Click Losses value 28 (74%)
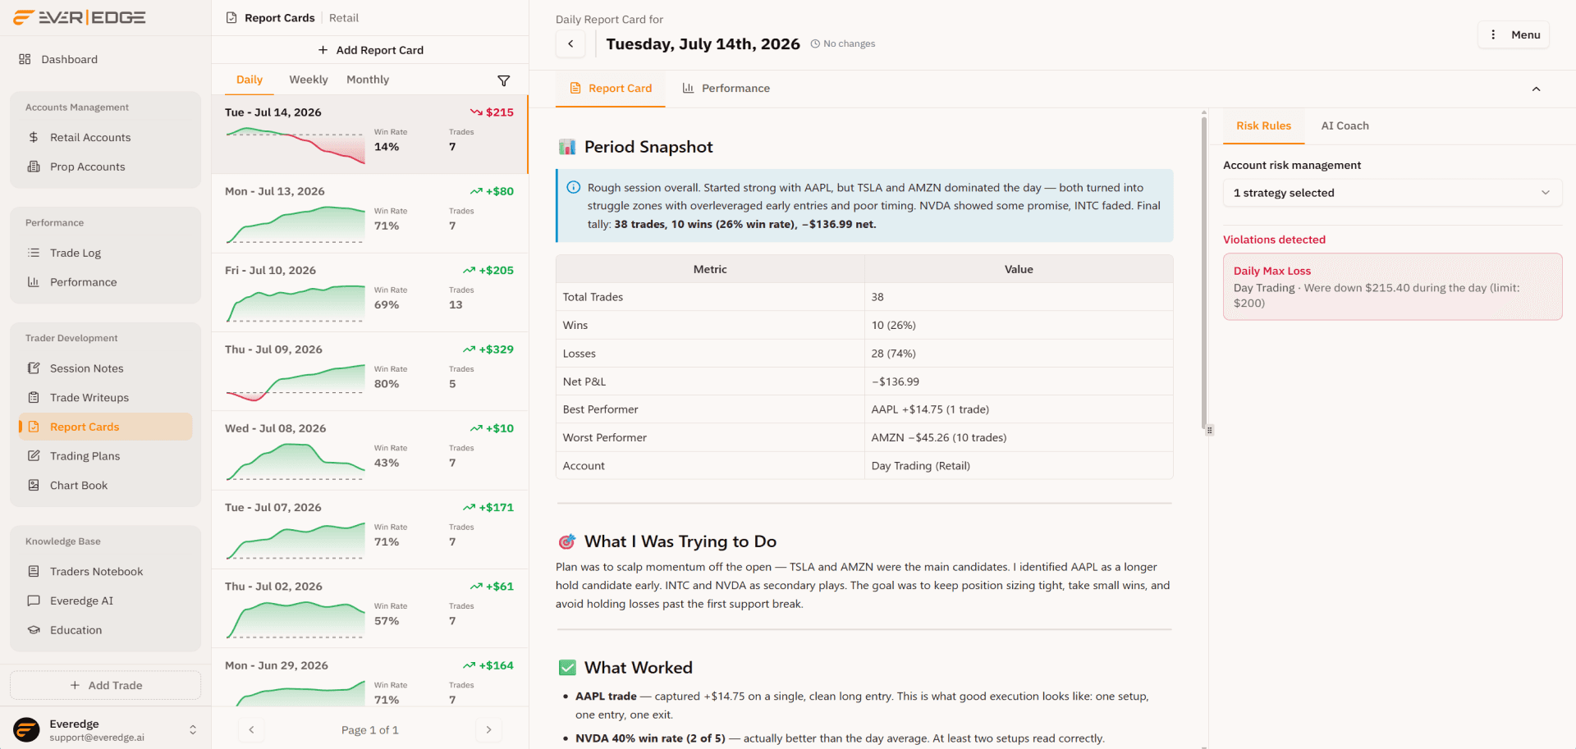 coord(893,354)
